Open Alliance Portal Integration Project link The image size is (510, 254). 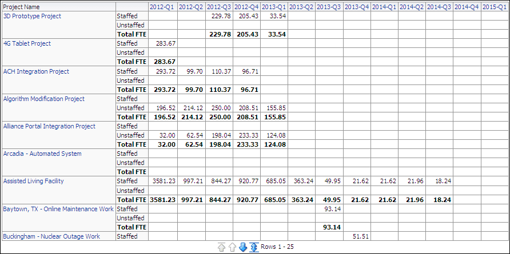pyautogui.click(x=49, y=126)
